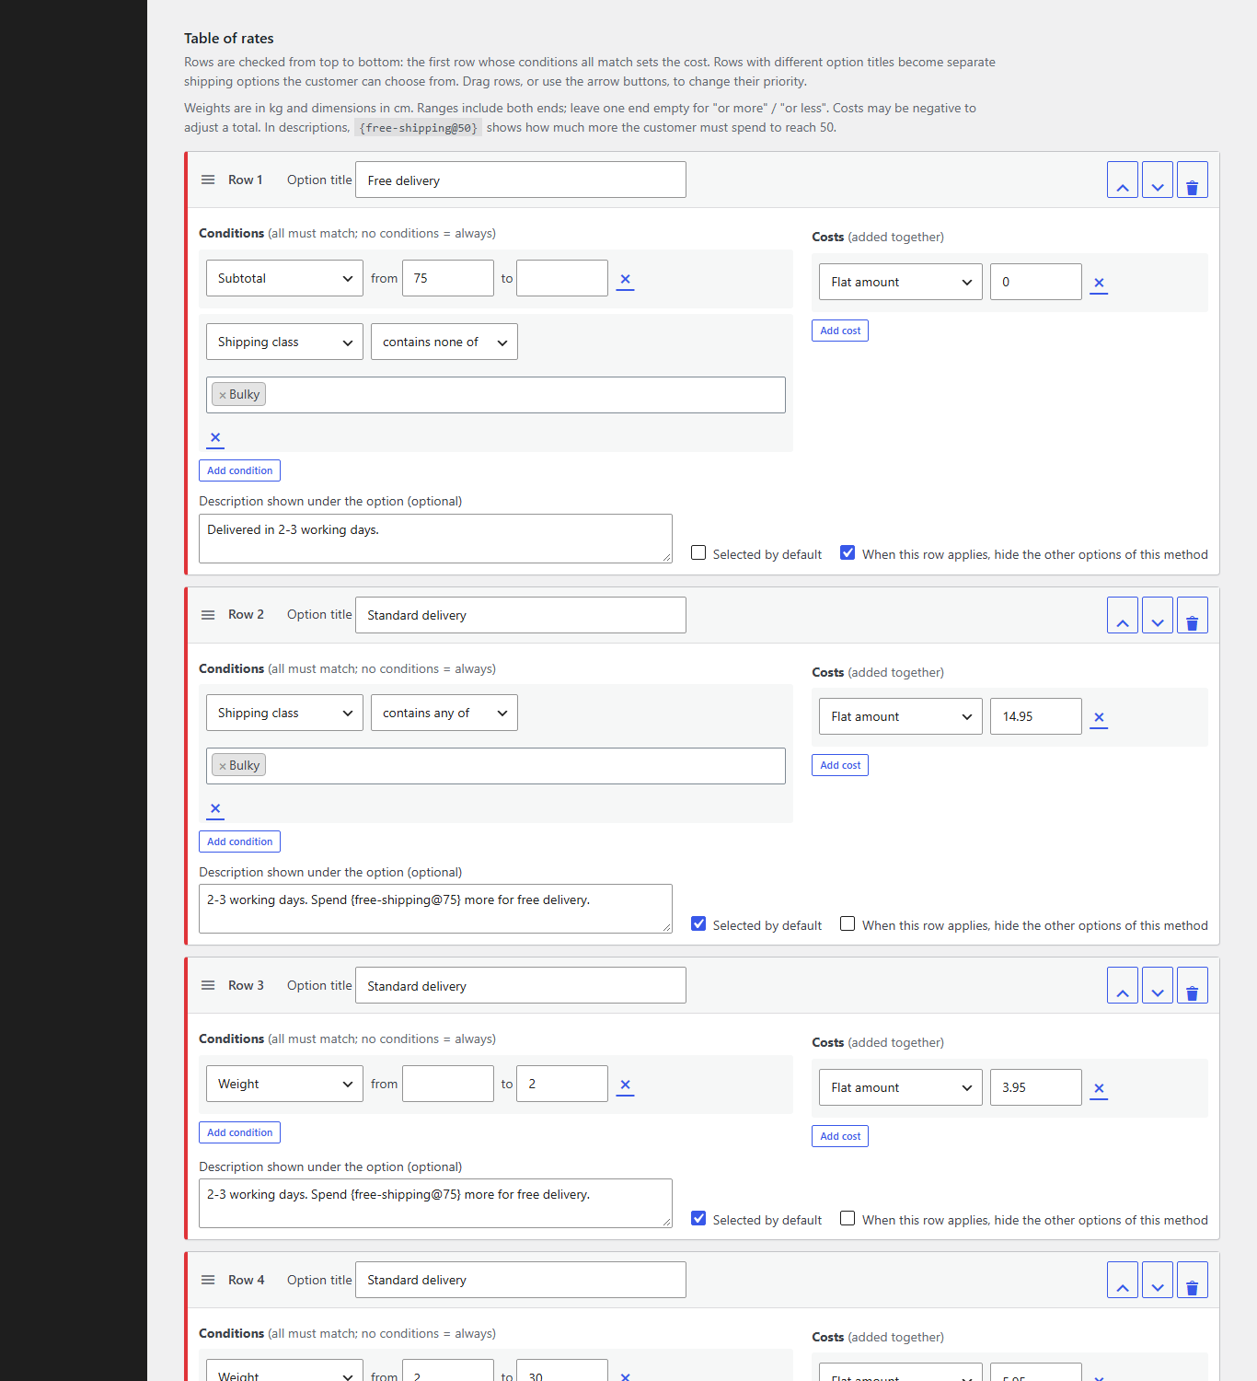The height and width of the screenshot is (1381, 1257).
Task: Edit Row 3 weight 'to' value 2
Action: pos(562,1084)
